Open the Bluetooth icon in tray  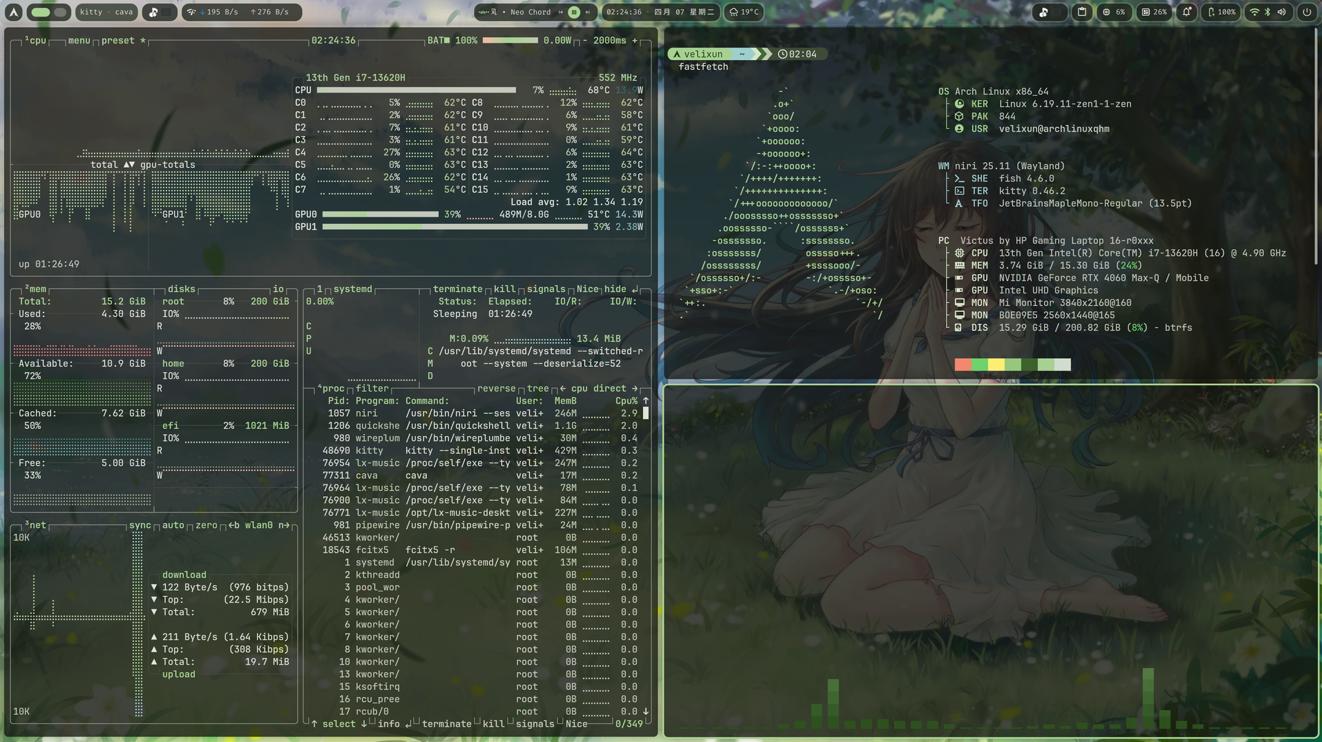point(1268,12)
